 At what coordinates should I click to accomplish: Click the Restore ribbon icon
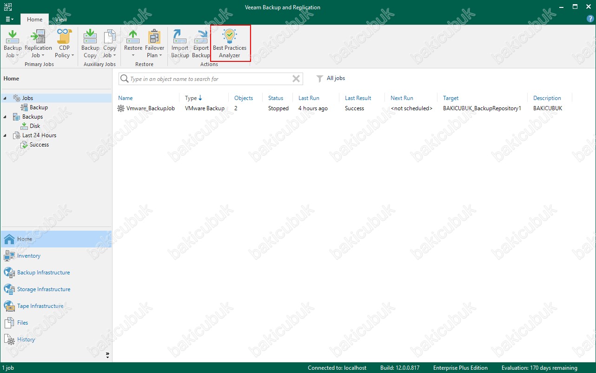pos(133,37)
